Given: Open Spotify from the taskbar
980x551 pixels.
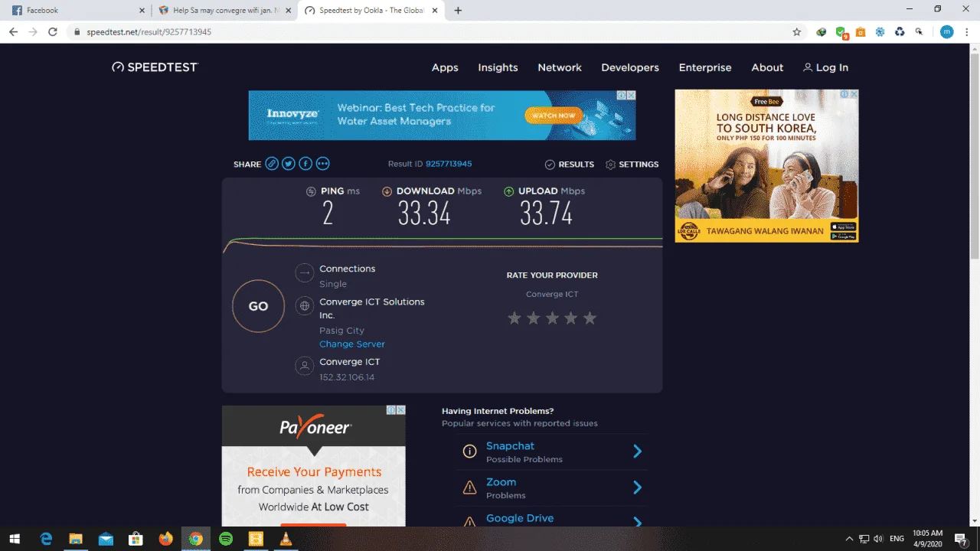Looking at the screenshot, I should [x=226, y=539].
